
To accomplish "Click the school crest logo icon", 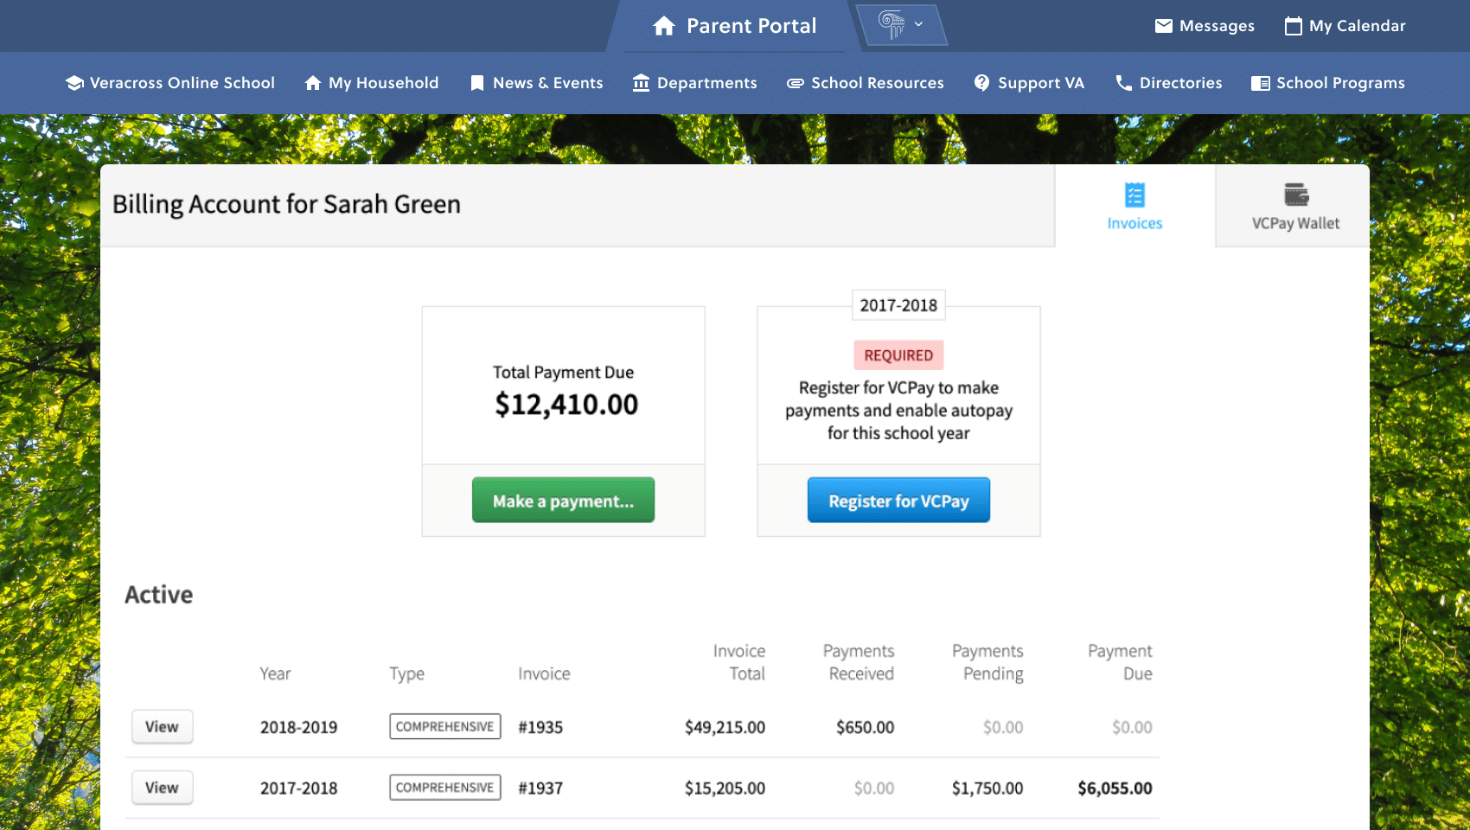I will [x=892, y=24].
